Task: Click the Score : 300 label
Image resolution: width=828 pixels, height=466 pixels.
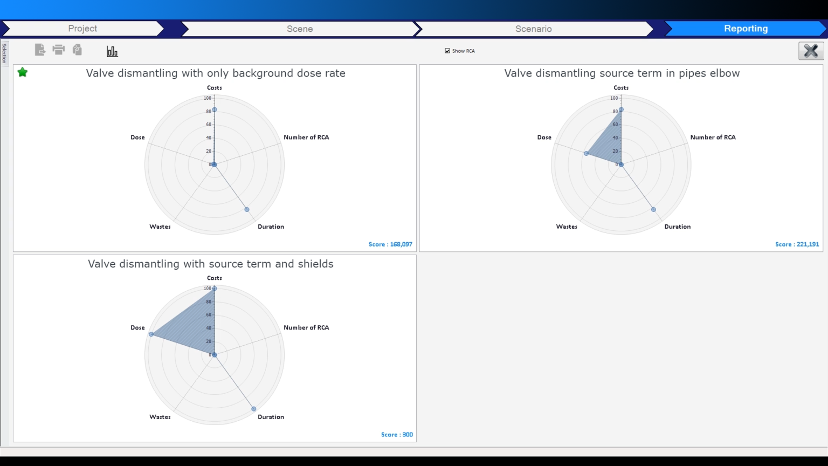Action: pos(397,435)
